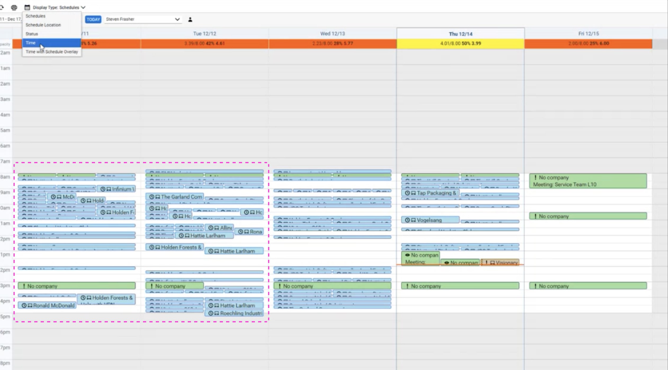This screenshot has height=370, width=668.
Task: Click clock icon on Tap Packaging entry
Action: coord(407,193)
